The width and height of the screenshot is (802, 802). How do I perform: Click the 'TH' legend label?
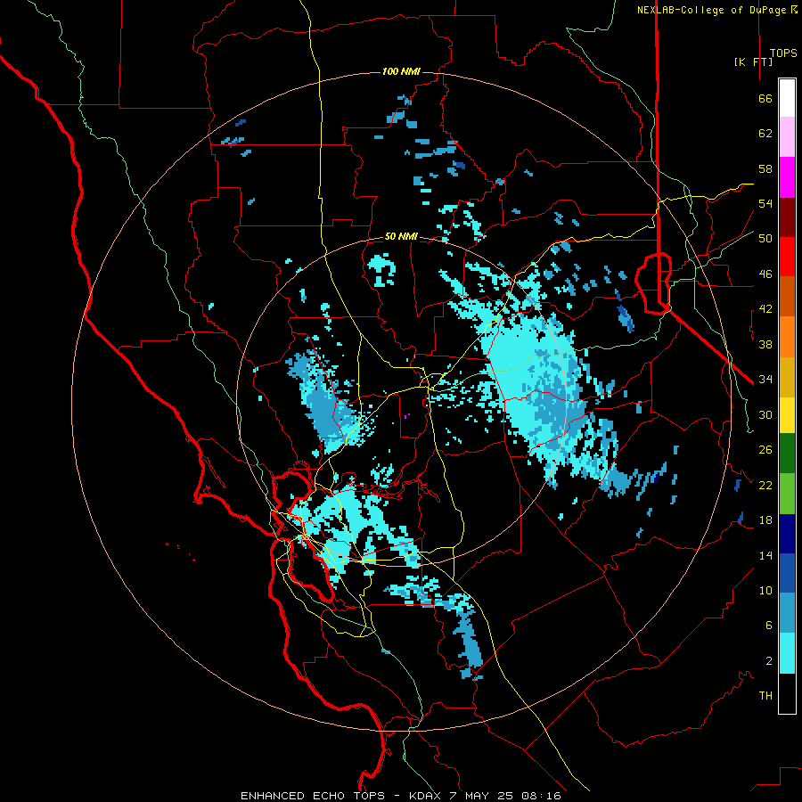click(765, 695)
